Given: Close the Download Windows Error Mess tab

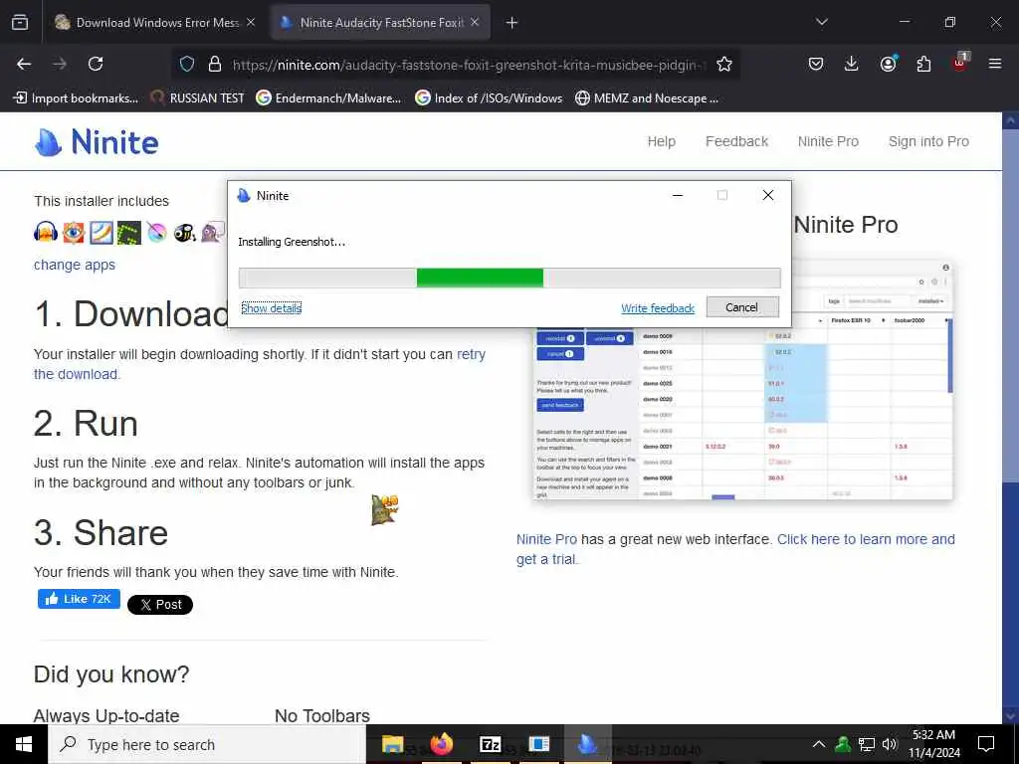Looking at the screenshot, I should click(251, 22).
